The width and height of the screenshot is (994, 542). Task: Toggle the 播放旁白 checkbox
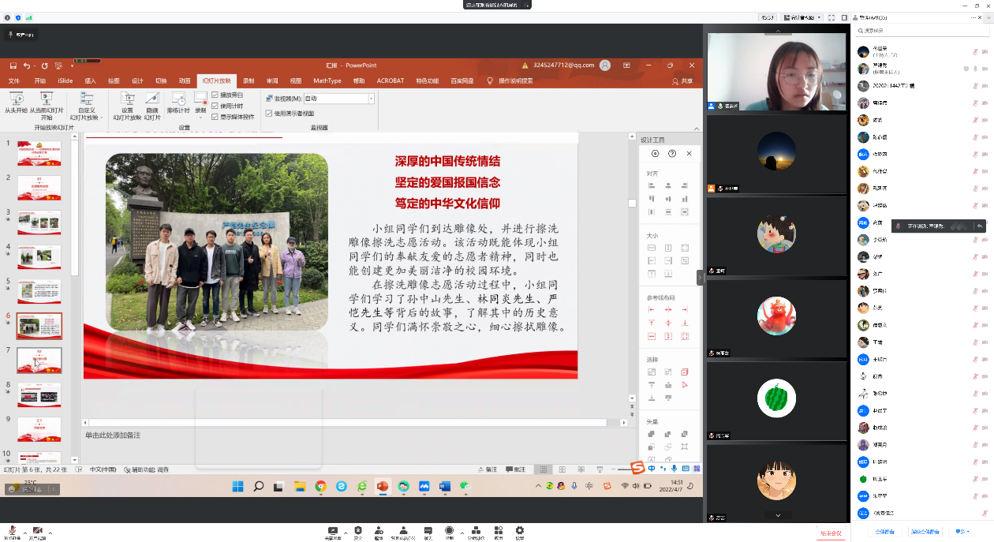[215, 95]
